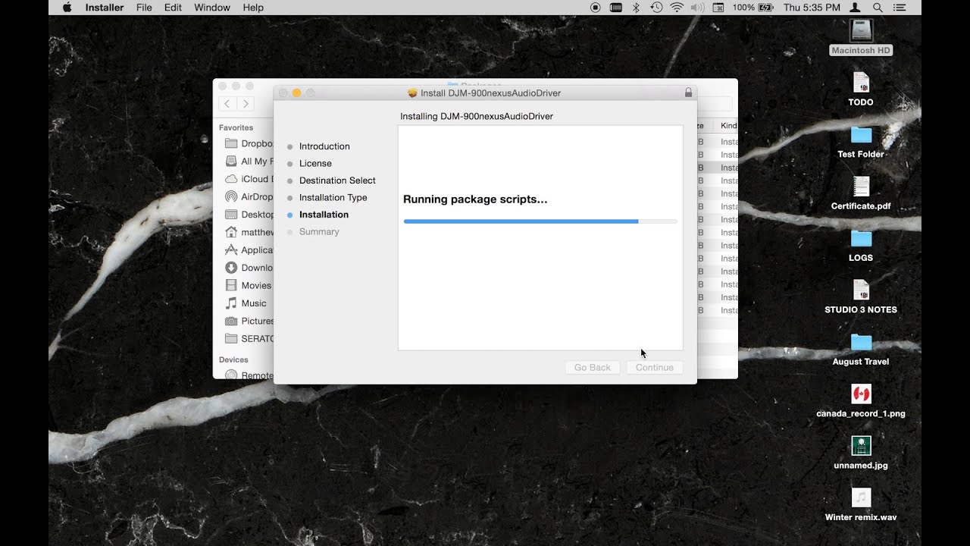Select the Installation step
Image resolution: width=970 pixels, height=546 pixels.
[324, 215]
